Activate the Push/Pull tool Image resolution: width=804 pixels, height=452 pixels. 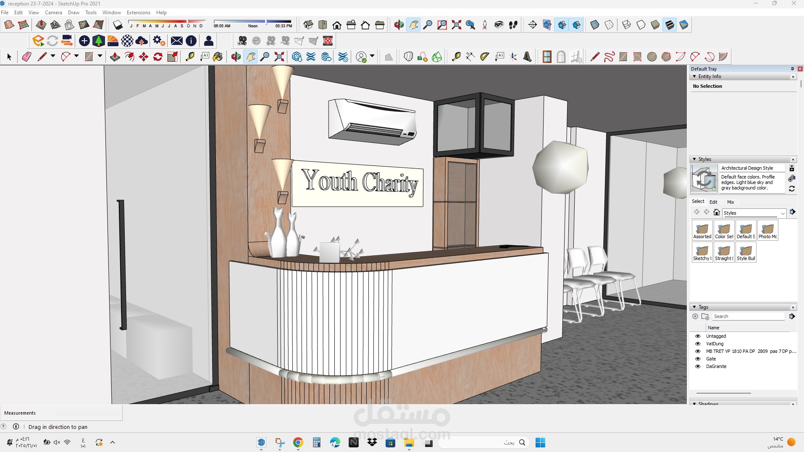(x=115, y=57)
